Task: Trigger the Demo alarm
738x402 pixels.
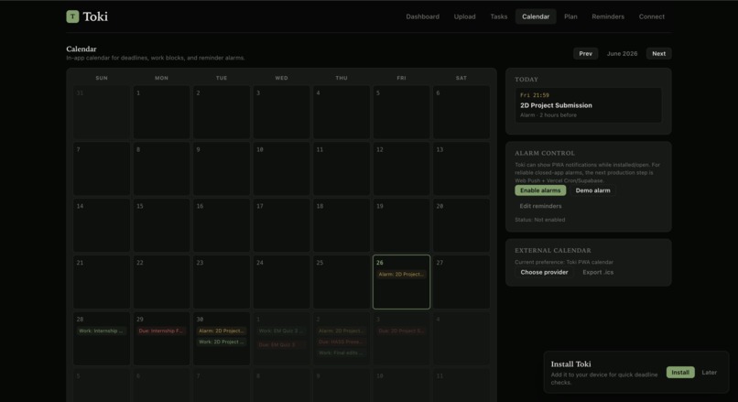Action: click(x=592, y=190)
